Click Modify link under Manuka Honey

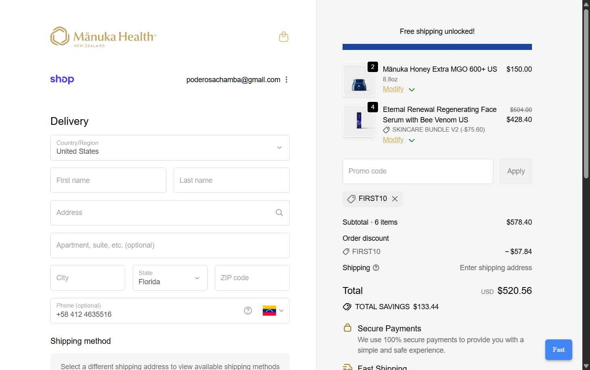click(x=393, y=89)
